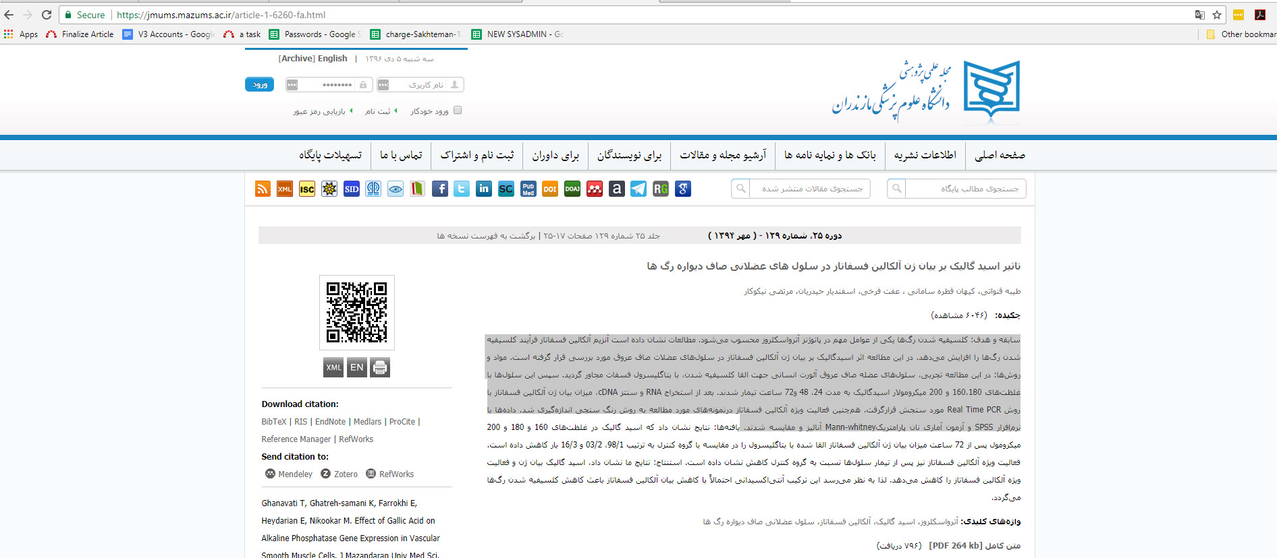Open the Contact Us menu (تماس با ما)
The height and width of the screenshot is (558, 1277).
pyautogui.click(x=401, y=155)
